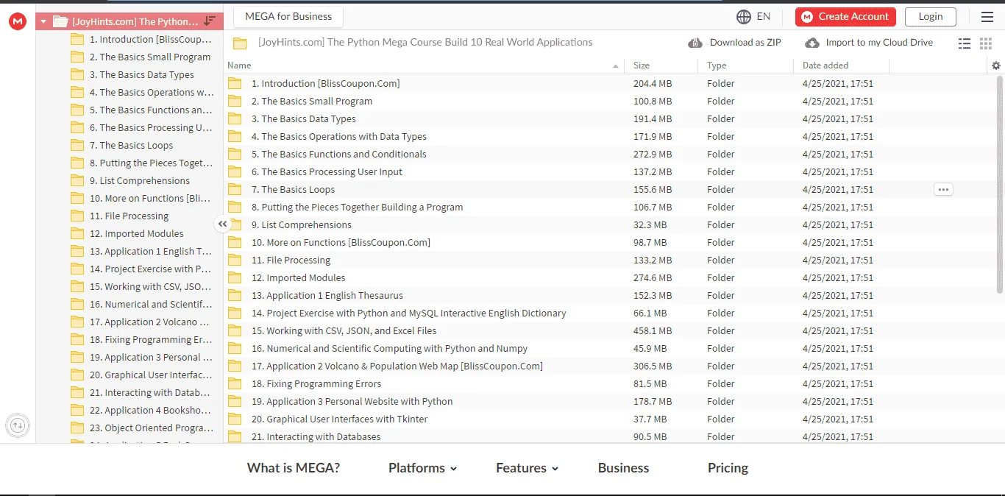Image resolution: width=1005 pixels, height=496 pixels.
Task: Collapse the left panel with double-arrow button
Action: (x=222, y=224)
